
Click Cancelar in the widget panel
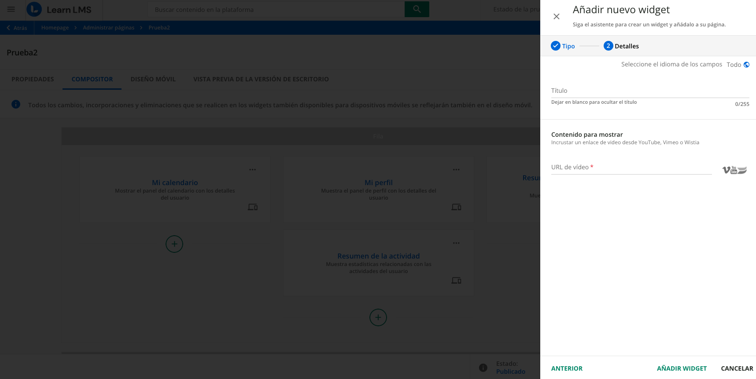coord(737,368)
